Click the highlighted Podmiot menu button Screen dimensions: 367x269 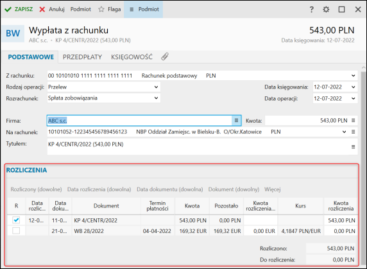click(x=144, y=10)
